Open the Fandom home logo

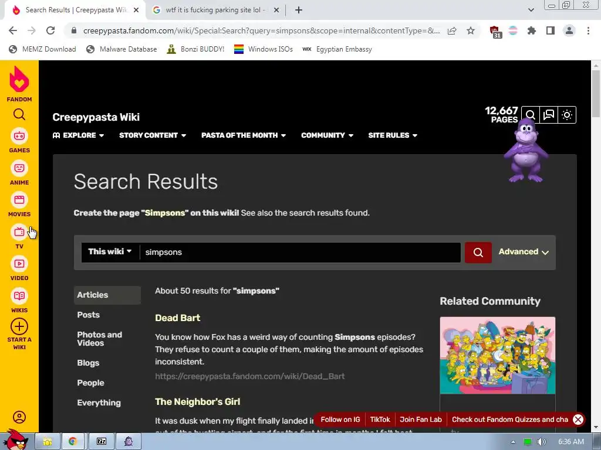pyautogui.click(x=19, y=83)
